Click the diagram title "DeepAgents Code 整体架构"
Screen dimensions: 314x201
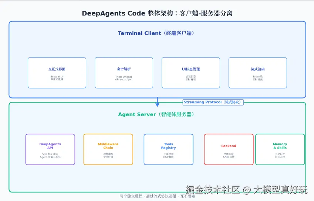[127, 13]
